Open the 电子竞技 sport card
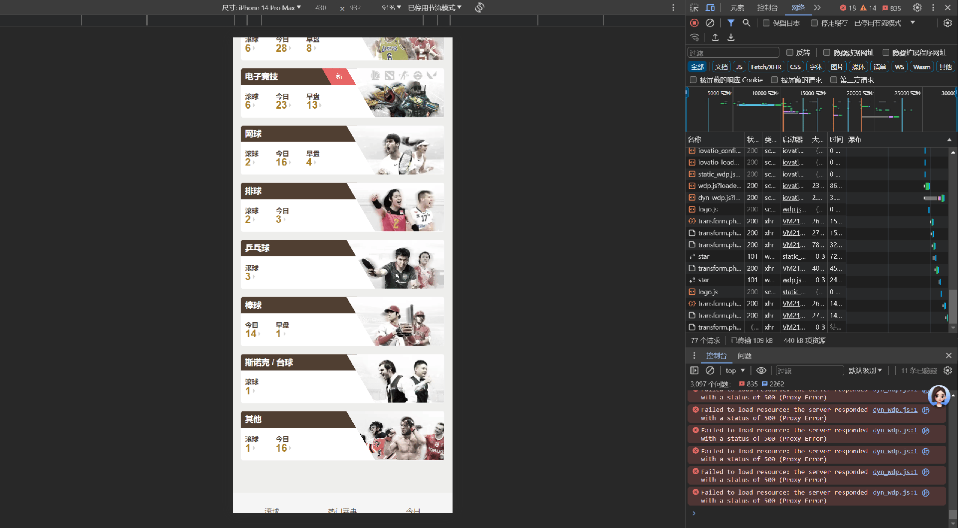 coord(342,93)
